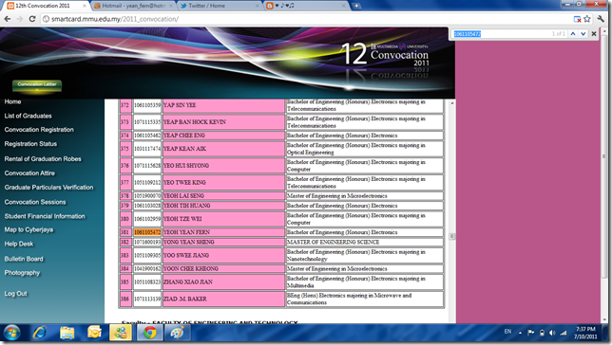Open Registration Status page

coord(30,144)
